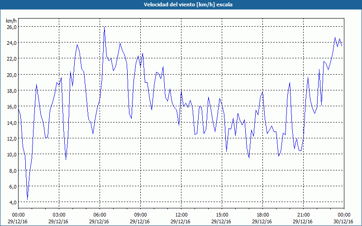The height and width of the screenshot is (226, 362).
Task: Click the 10,0 y-axis value
Action: coord(11,155)
